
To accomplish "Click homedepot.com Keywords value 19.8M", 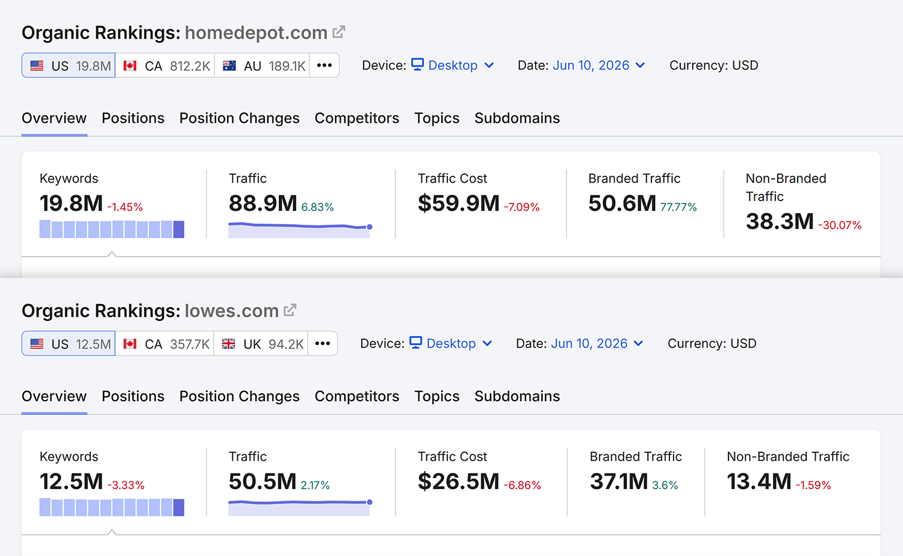I will [71, 204].
